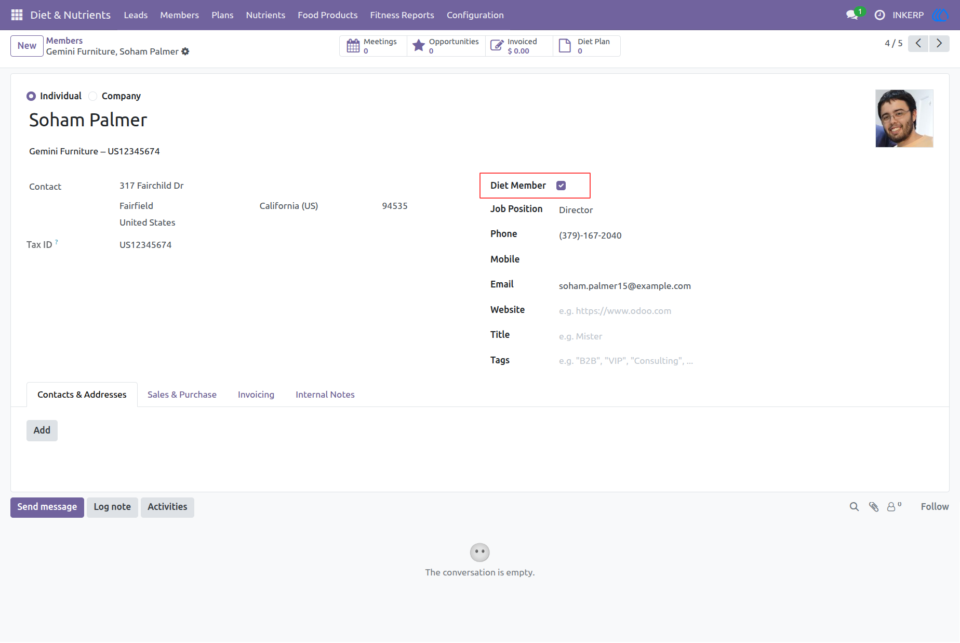This screenshot has width=960, height=643.
Task: Open Opportunities star stat button
Action: 446,46
